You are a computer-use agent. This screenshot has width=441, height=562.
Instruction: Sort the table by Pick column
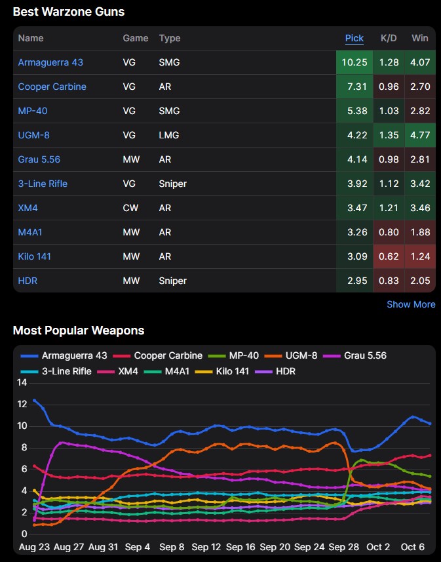(x=355, y=38)
